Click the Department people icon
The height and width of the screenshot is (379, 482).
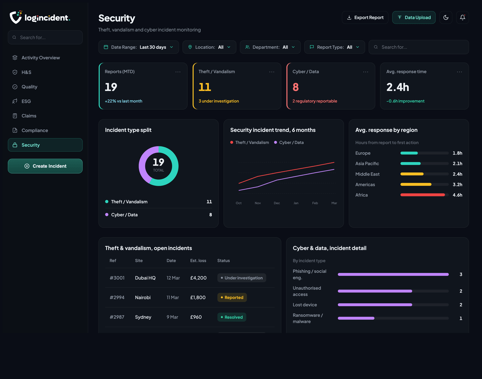[247, 47]
